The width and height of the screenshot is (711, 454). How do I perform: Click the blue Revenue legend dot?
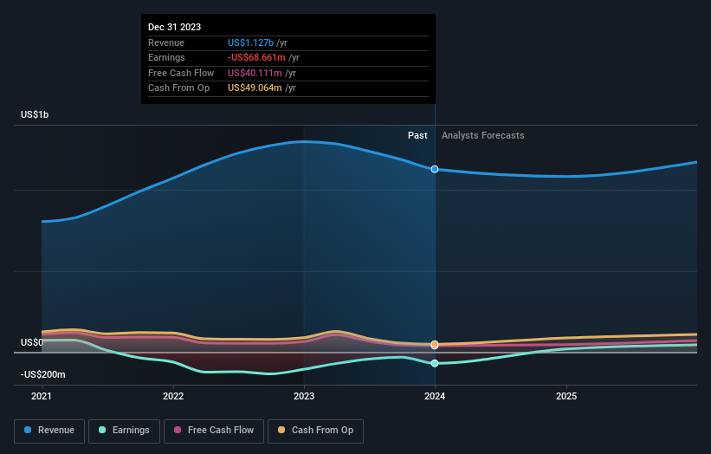pyautogui.click(x=28, y=430)
